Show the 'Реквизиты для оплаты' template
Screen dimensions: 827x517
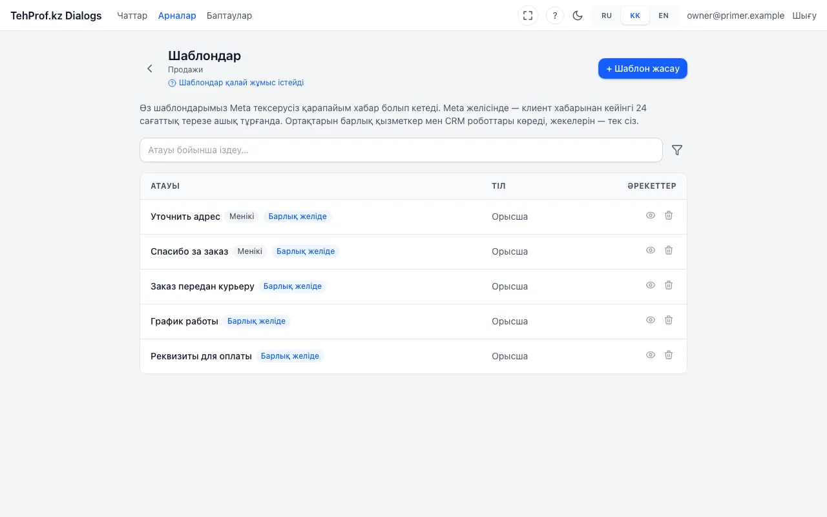click(651, 355)
